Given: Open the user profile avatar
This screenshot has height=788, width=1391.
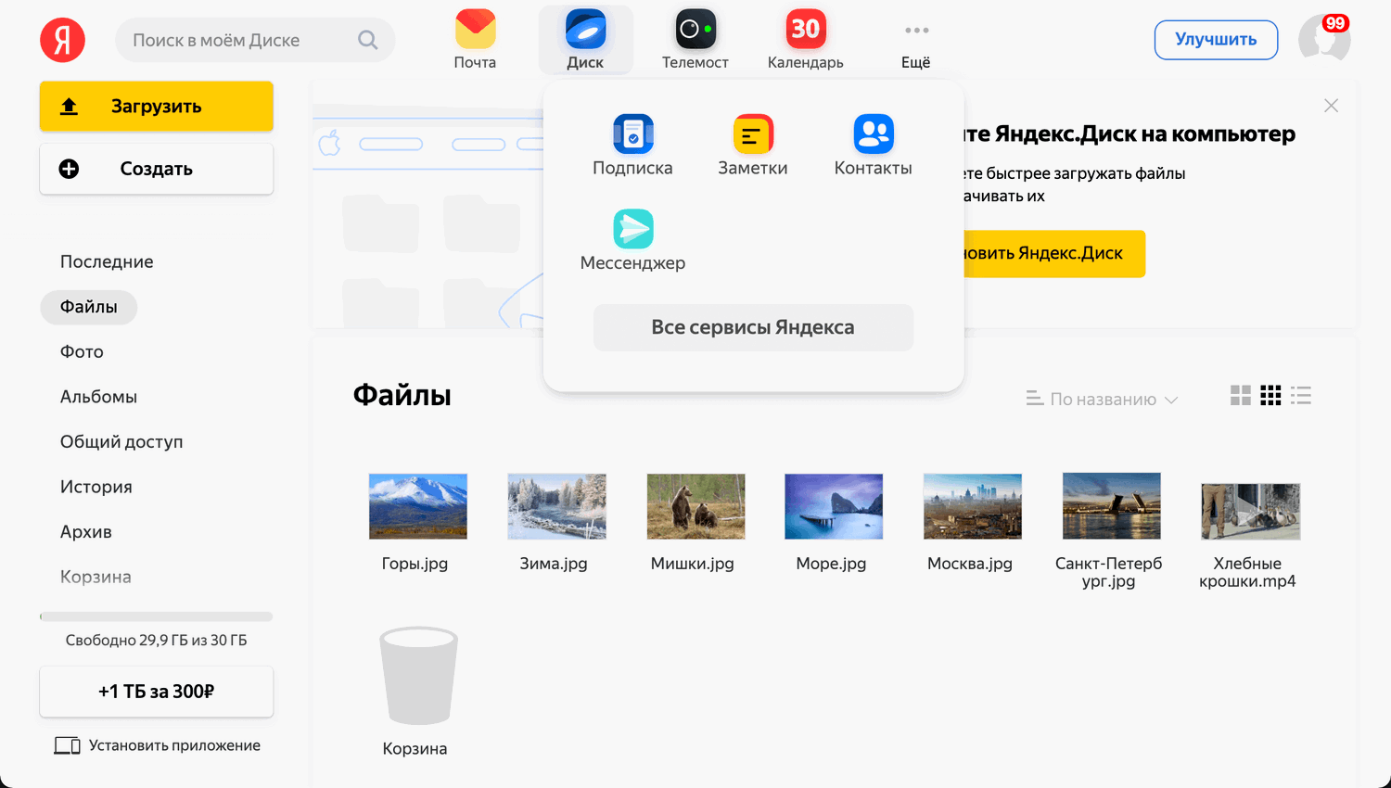Looking at the screenshot, I should pos(1324,39).
